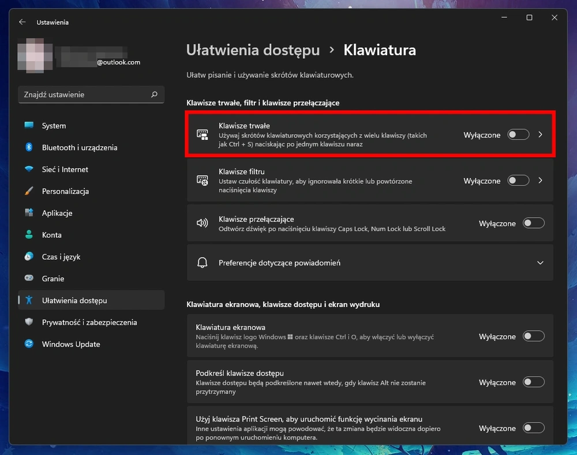Screen dimensions: 577x455
Task: Click the Ułatwienia dostępu accessibility icon
Action: pyautogui.click(x=29, y=300)
